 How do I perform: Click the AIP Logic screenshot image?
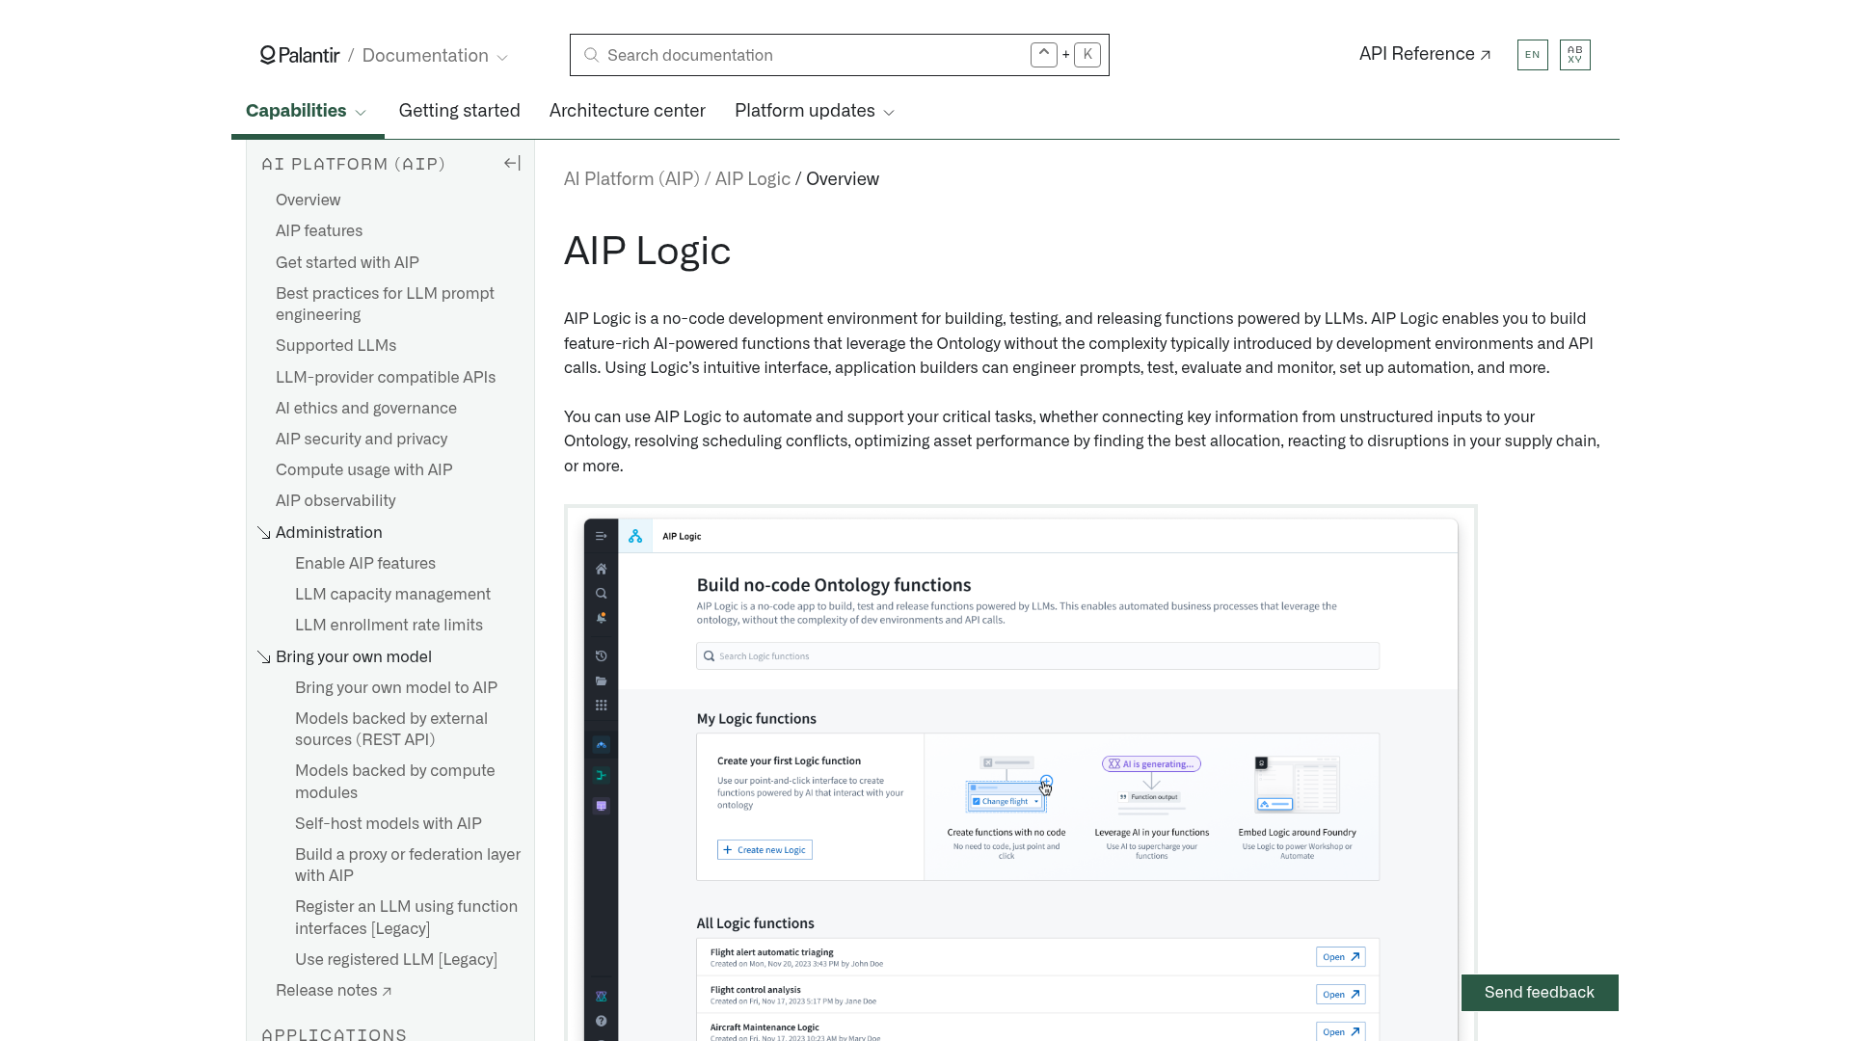tap(1020, 773)
